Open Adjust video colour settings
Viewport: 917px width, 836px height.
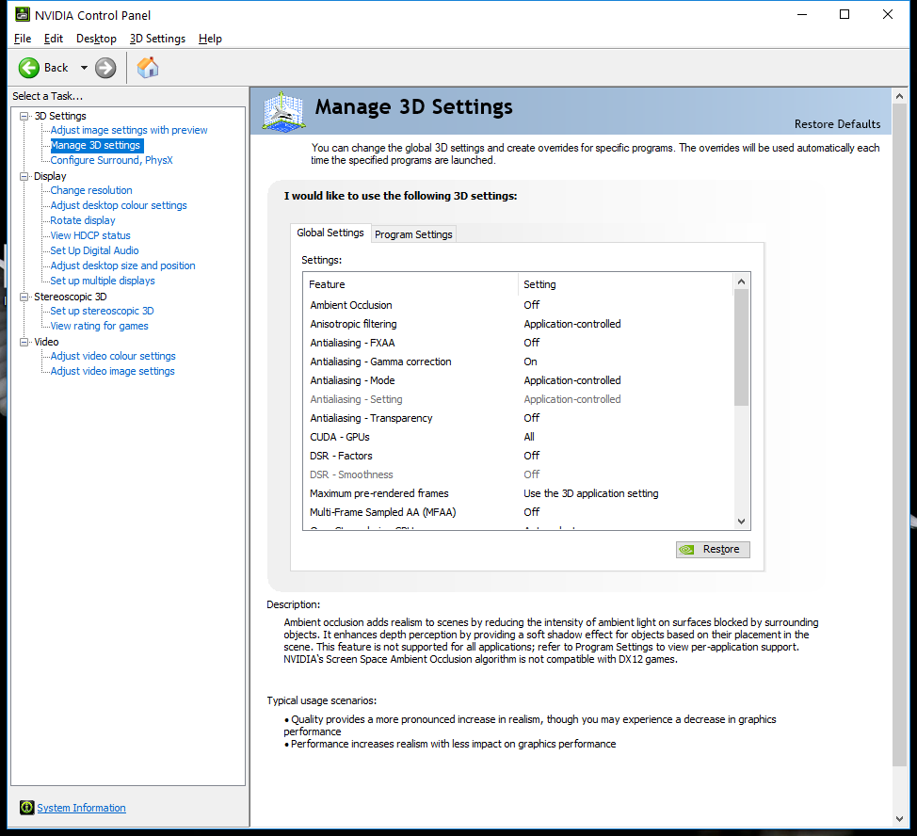point(113,356)
